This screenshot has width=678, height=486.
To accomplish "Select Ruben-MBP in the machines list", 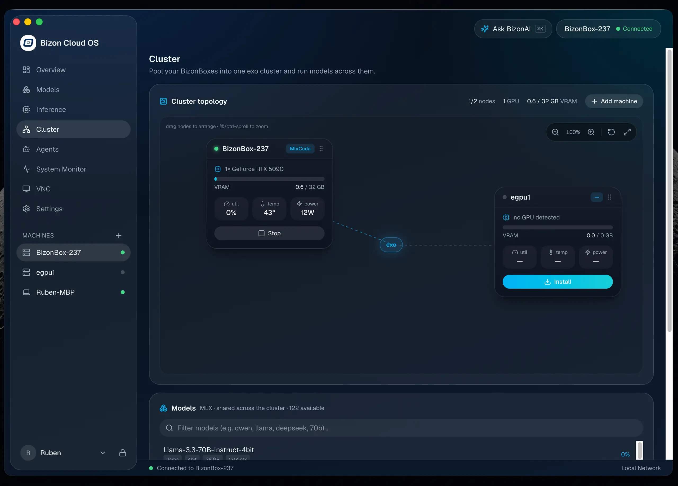I will click(73, 292).
